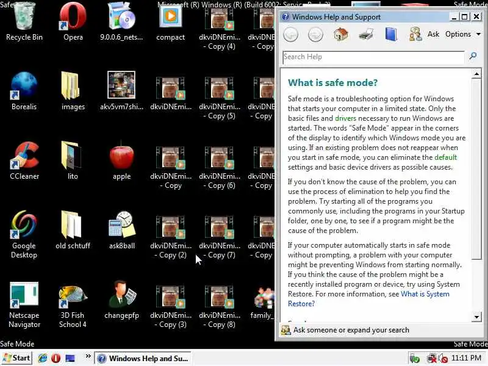
Task: Open the lito folder
Action: click(73, 160)
